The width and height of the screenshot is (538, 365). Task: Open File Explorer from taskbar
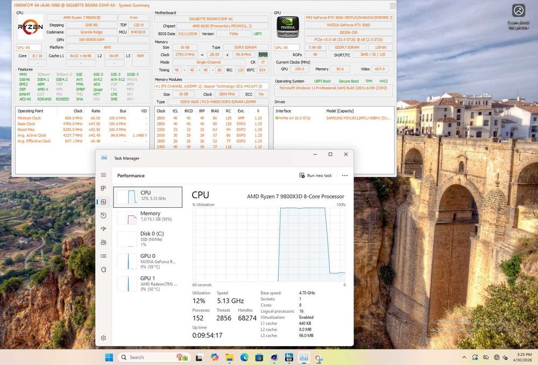pos(229,357)
